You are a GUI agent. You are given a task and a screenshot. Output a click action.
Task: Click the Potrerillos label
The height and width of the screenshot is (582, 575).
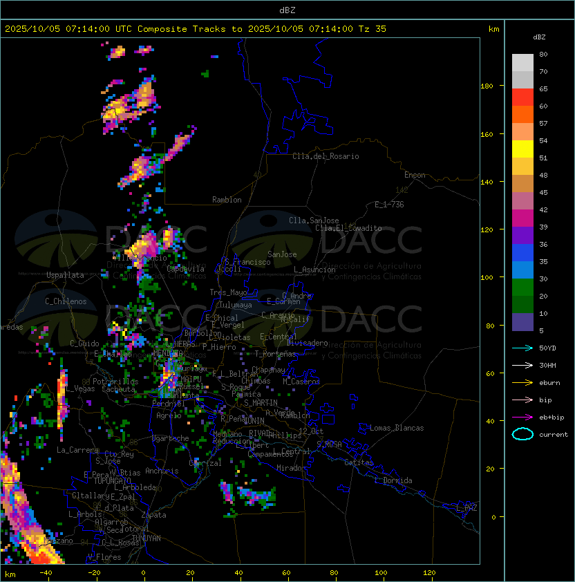[x=115, y=381]
